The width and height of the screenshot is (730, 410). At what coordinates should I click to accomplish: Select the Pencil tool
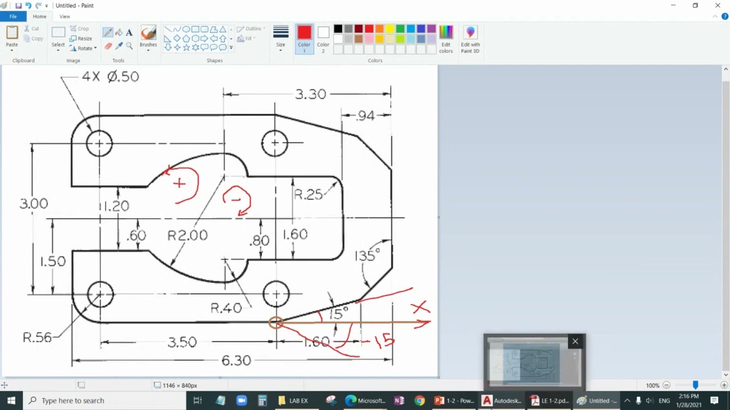click(108, 32)
